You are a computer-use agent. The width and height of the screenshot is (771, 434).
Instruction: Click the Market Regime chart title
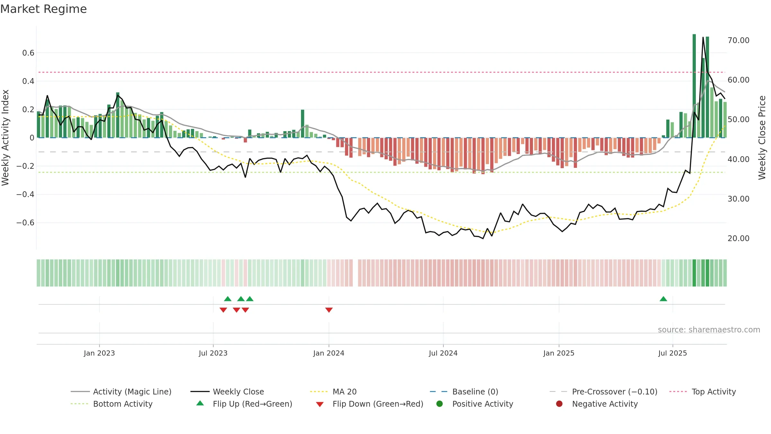[x=43, y=9]
